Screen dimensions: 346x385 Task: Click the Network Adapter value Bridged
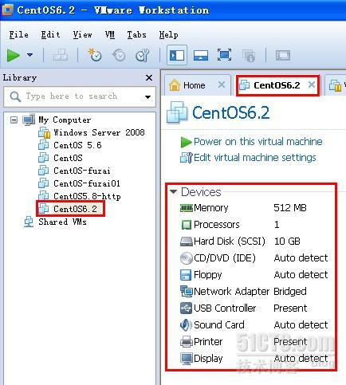point(290,292)
